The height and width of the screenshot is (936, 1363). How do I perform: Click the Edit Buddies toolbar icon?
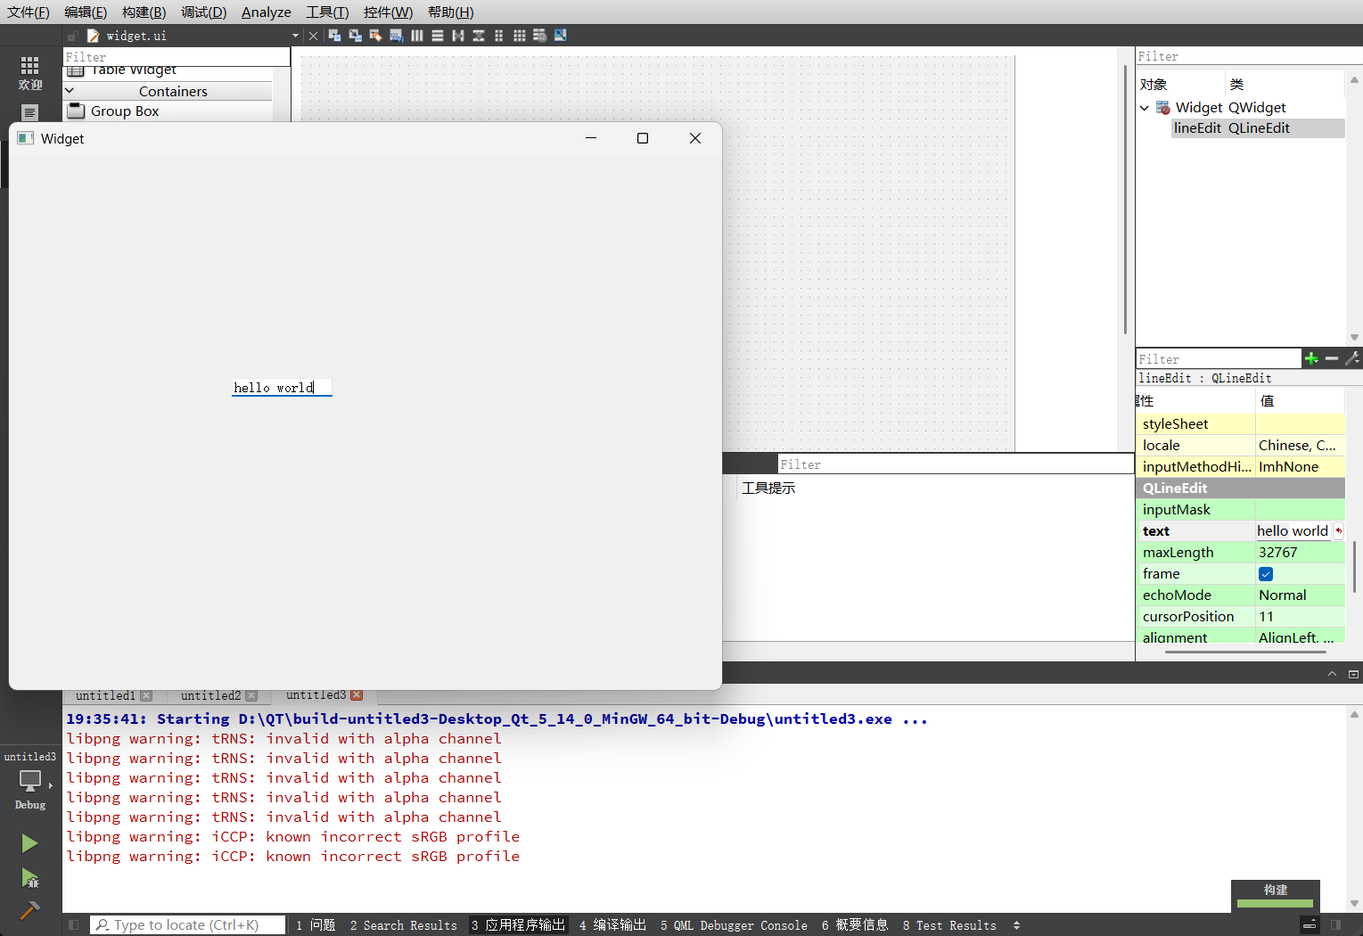click(375, 36)
